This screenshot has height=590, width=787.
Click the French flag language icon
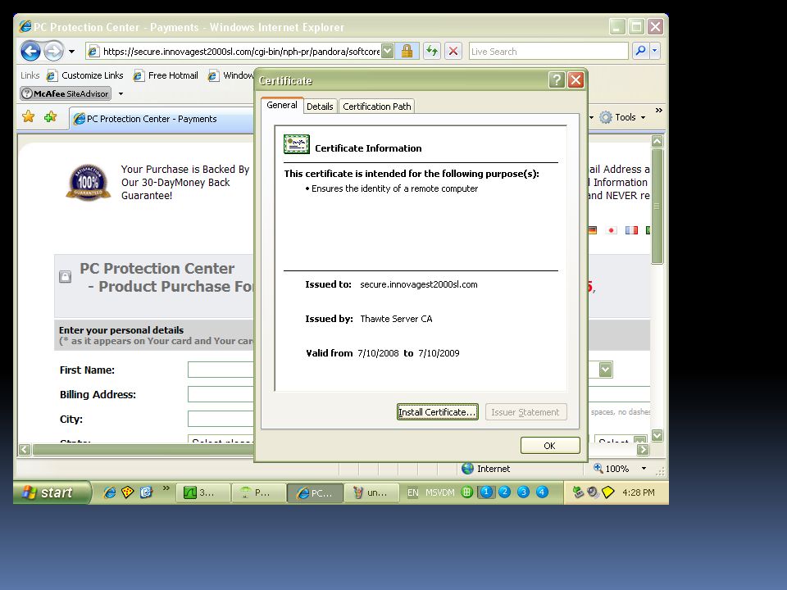coord(631,230)
